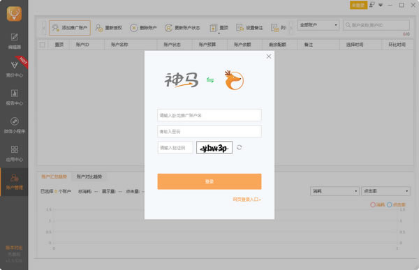Expand the 全部账户 dropdown
The height and width of the screenshot is (270, 419).
(x=318, y=25)
